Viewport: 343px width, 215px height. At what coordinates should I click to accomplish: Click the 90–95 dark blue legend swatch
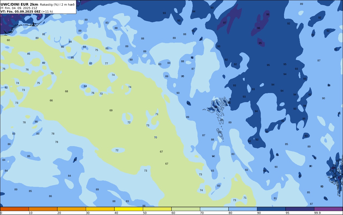(271, 209)
